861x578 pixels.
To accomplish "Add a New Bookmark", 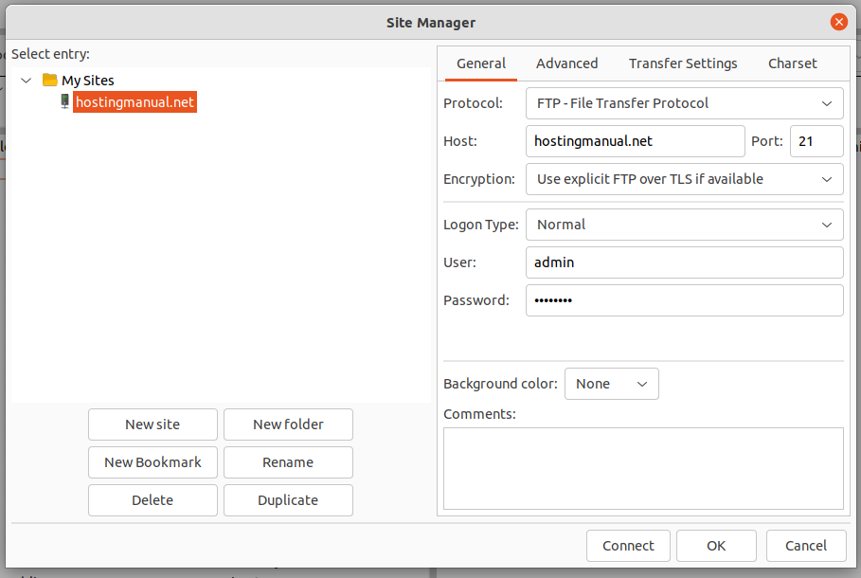I will (152, 461).
